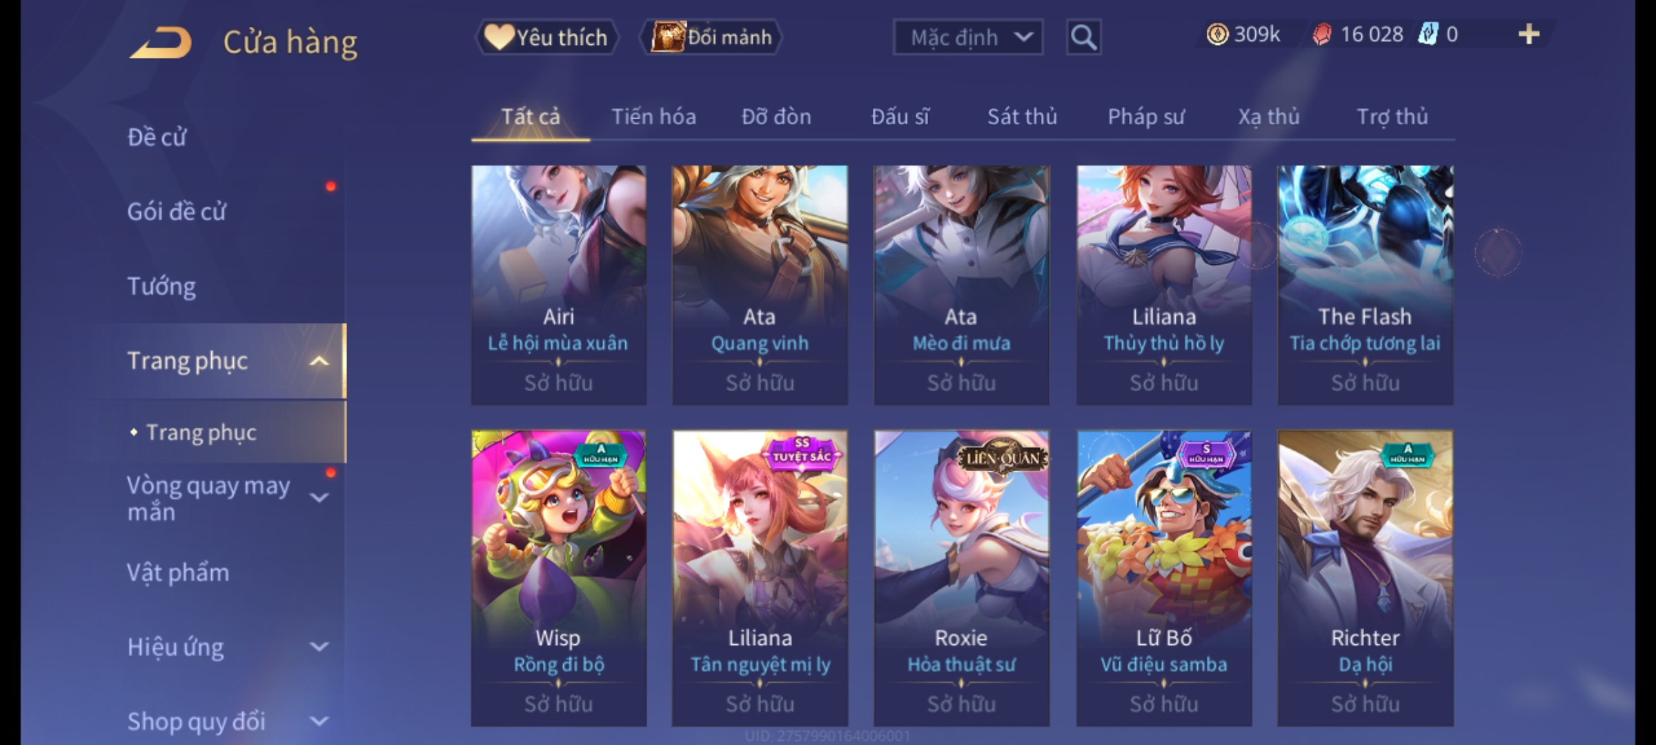Open the Tướng sidebar menu item
This screenshot has width=1656, height=745.
pyautogui.click(x=161, y=286)
